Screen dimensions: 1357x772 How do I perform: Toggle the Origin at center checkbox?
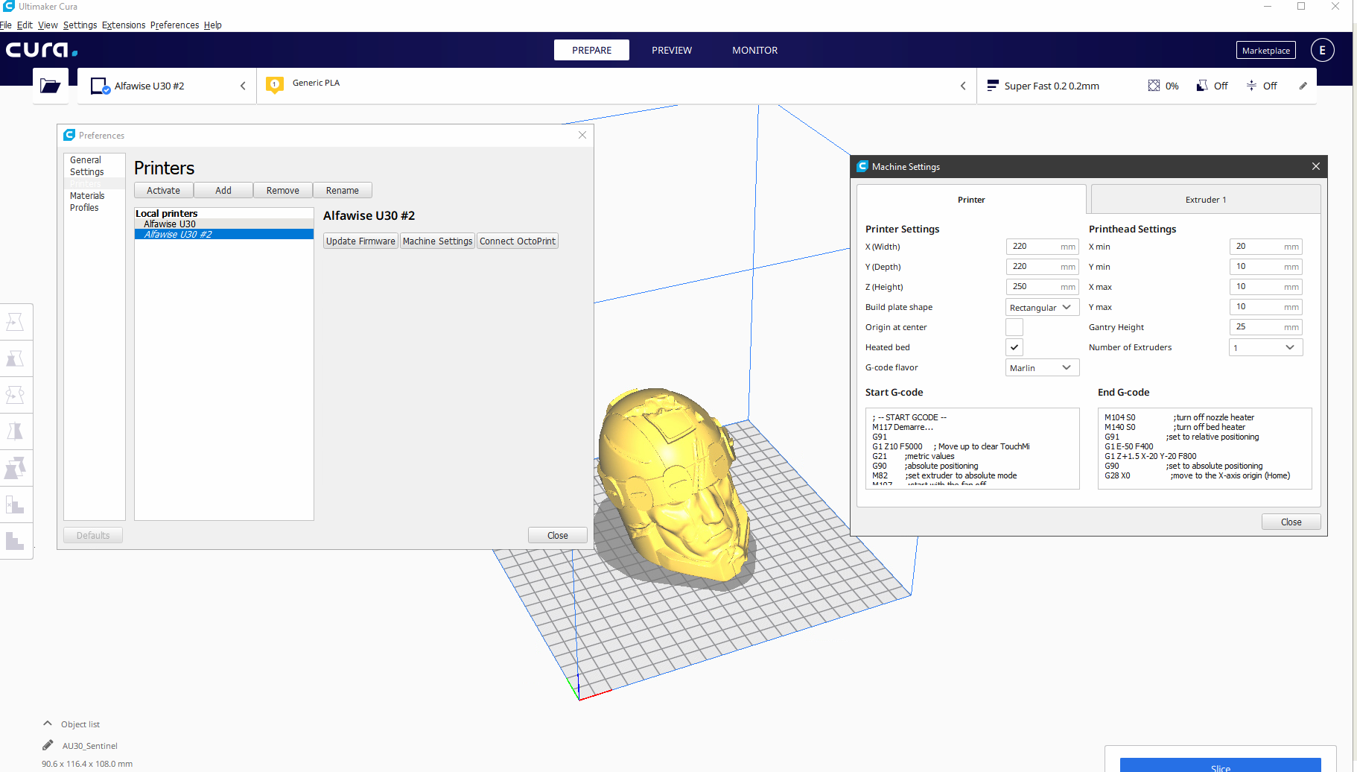[x=1014, y=327]
